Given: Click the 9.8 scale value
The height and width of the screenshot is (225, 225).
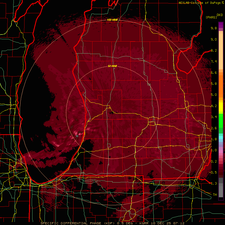Looking at the screenshot, I should coord(214,28).
